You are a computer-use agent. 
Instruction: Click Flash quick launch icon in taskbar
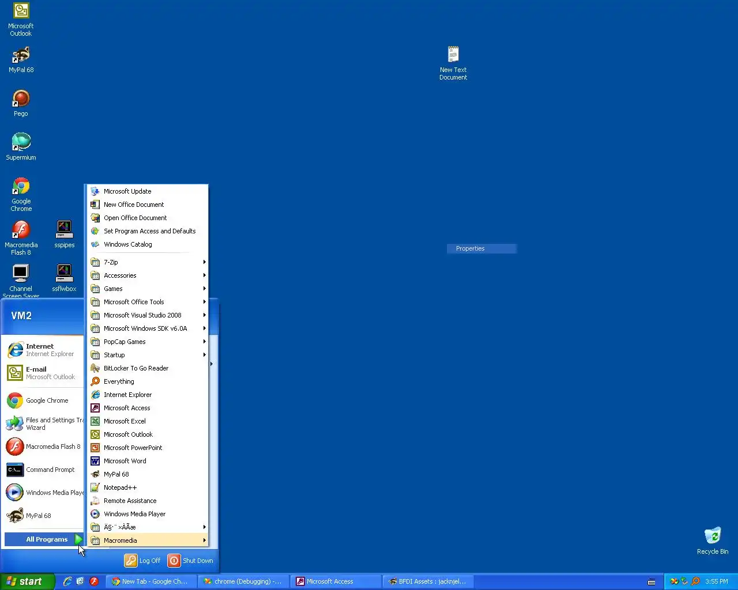(94, 581)
